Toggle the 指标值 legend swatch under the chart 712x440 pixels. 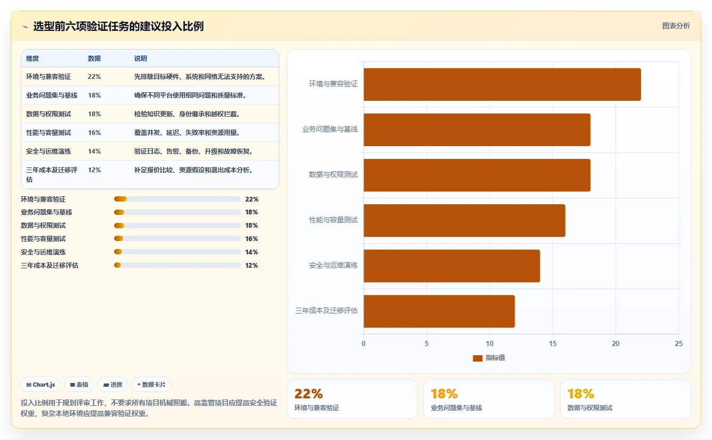point(478,358)
